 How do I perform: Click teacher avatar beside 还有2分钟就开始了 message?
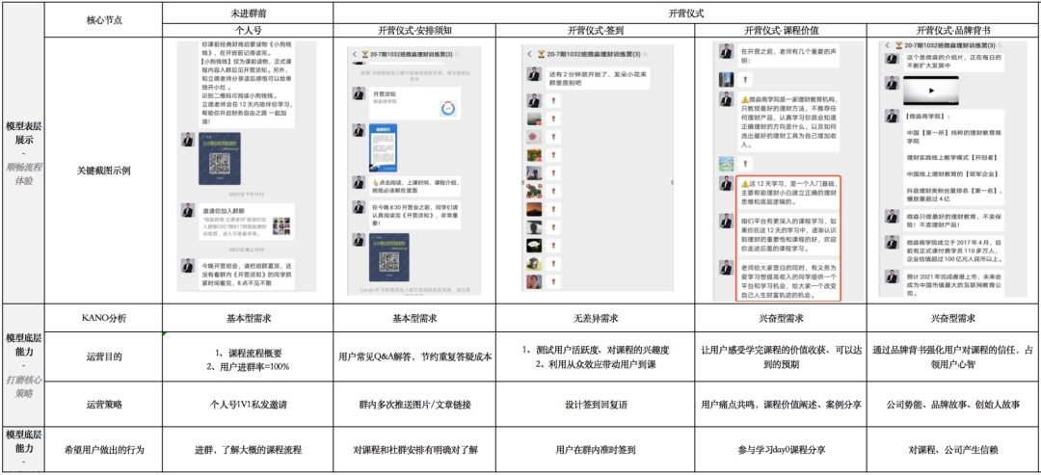(x=533, y=74)
